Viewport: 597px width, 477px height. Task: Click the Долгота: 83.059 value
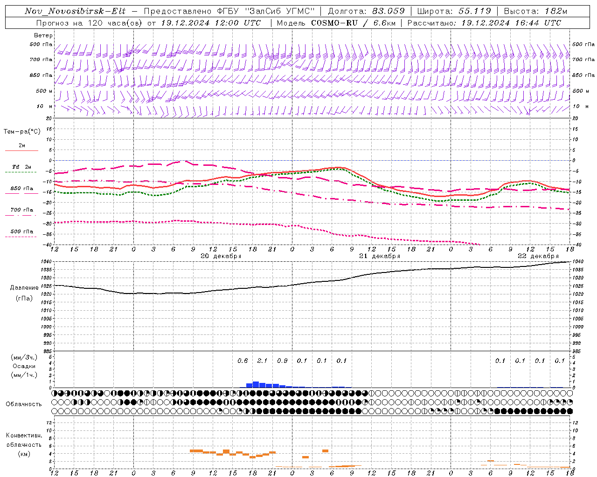click(366, 11)
